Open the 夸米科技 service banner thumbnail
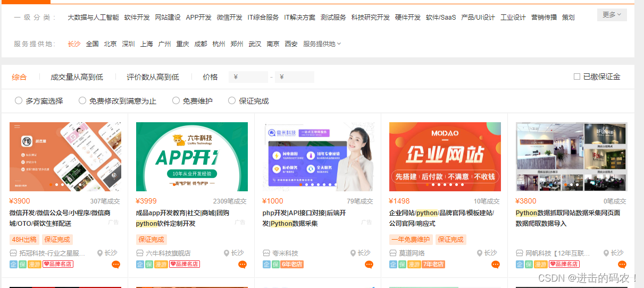Viewport: 644px width, 288px height. [x=319, y=157]
